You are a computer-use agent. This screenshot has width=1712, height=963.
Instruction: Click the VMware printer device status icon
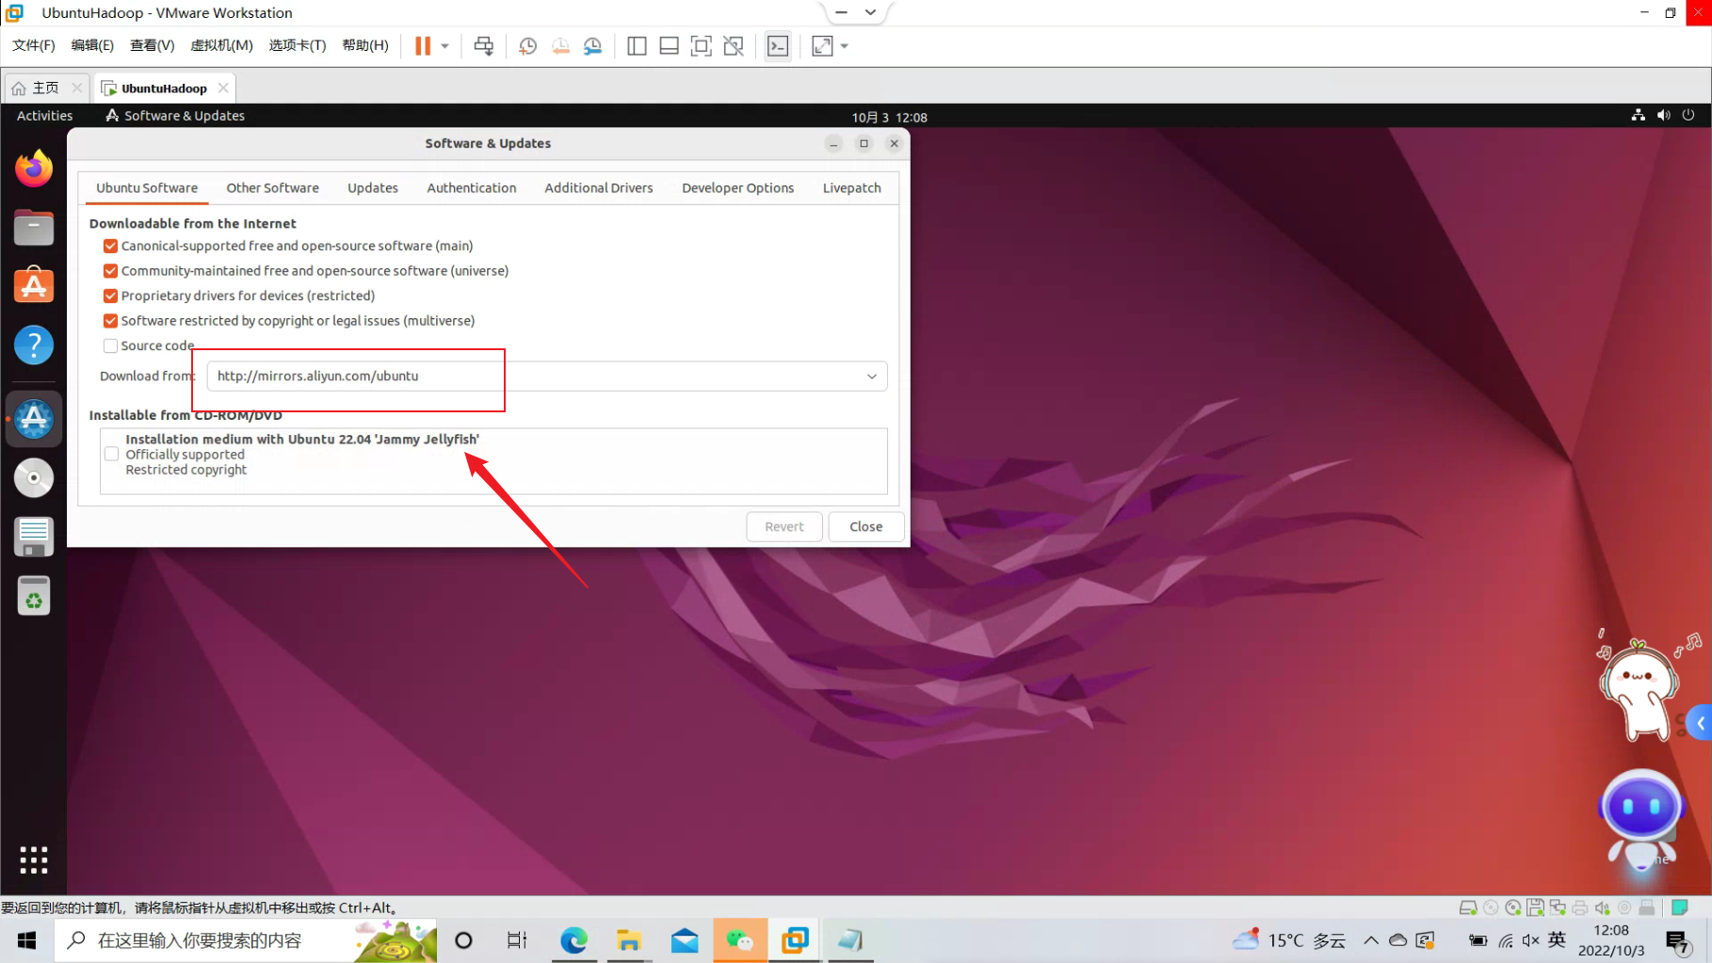pos(1580,907)
